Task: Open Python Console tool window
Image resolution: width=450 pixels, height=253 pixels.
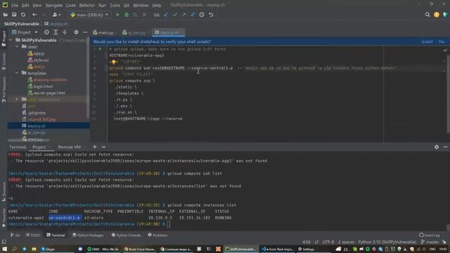Action: [x=126, y=235]
